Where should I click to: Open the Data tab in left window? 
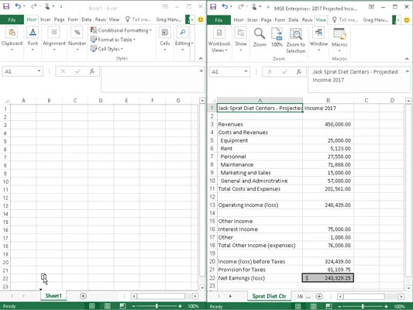point(86,19)
